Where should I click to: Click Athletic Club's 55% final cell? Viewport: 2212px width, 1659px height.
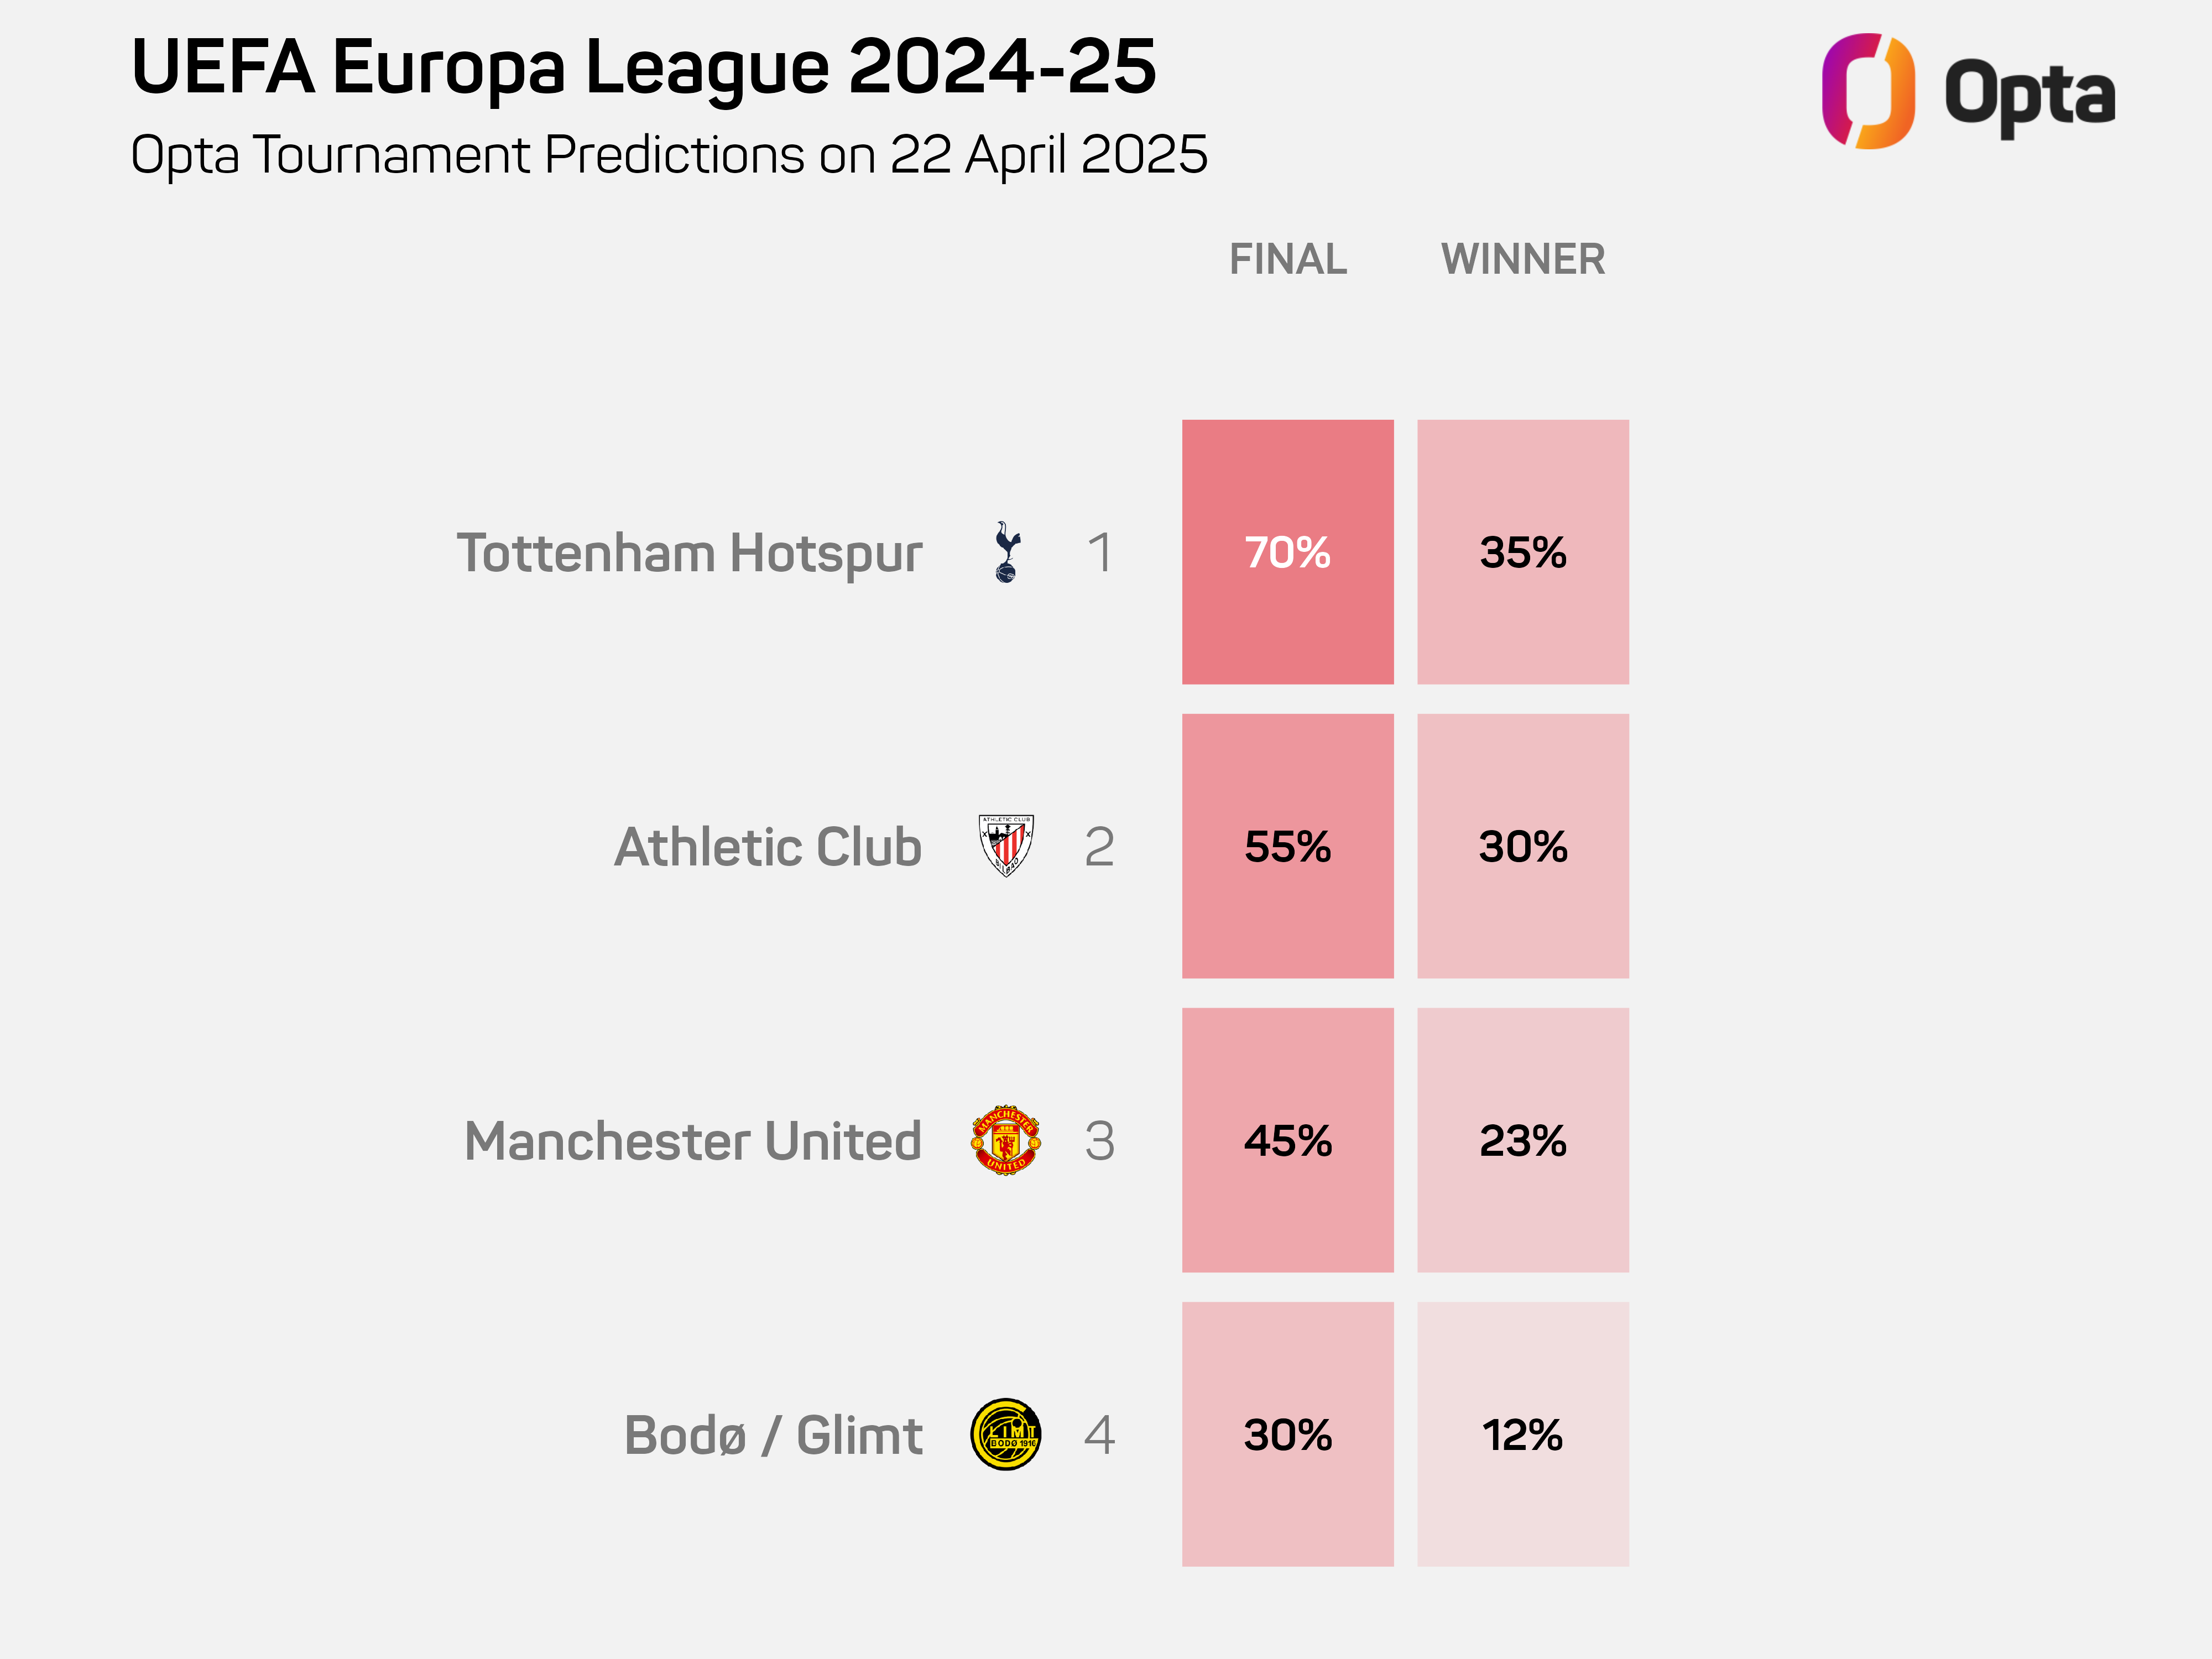click(x=1287, y=846)
